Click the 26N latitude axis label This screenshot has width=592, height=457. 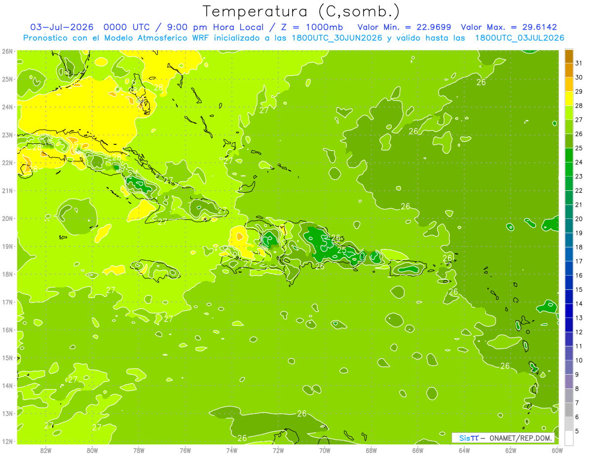tap(7, 51)
